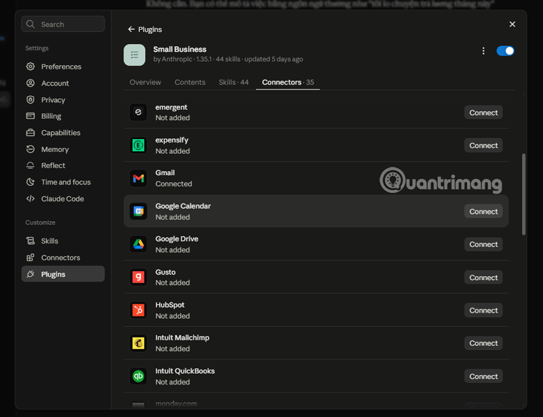This screenshot has height=417, width=543.
Task: Click the Privacy shield icon
Action: click(x=31, y=100)
